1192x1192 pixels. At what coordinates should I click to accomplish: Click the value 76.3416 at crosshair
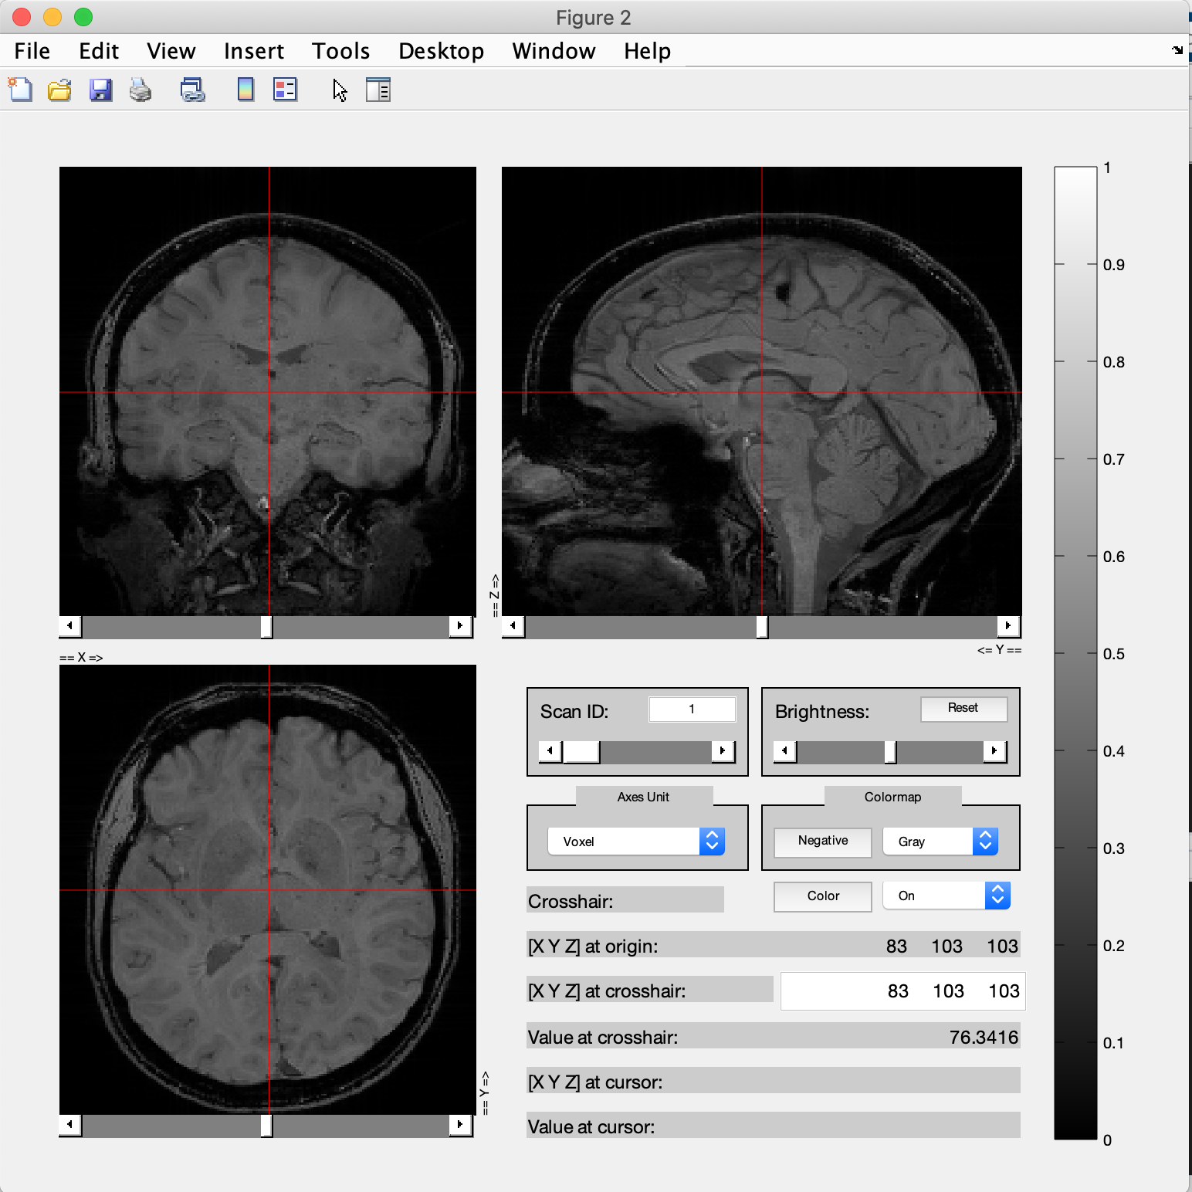point(984,1037)
